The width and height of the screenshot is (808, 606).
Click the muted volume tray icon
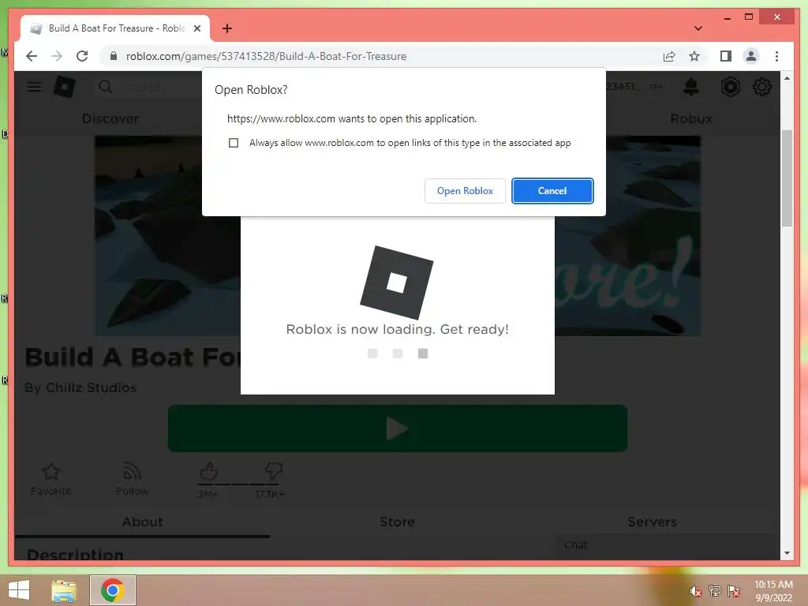[696, 591]
